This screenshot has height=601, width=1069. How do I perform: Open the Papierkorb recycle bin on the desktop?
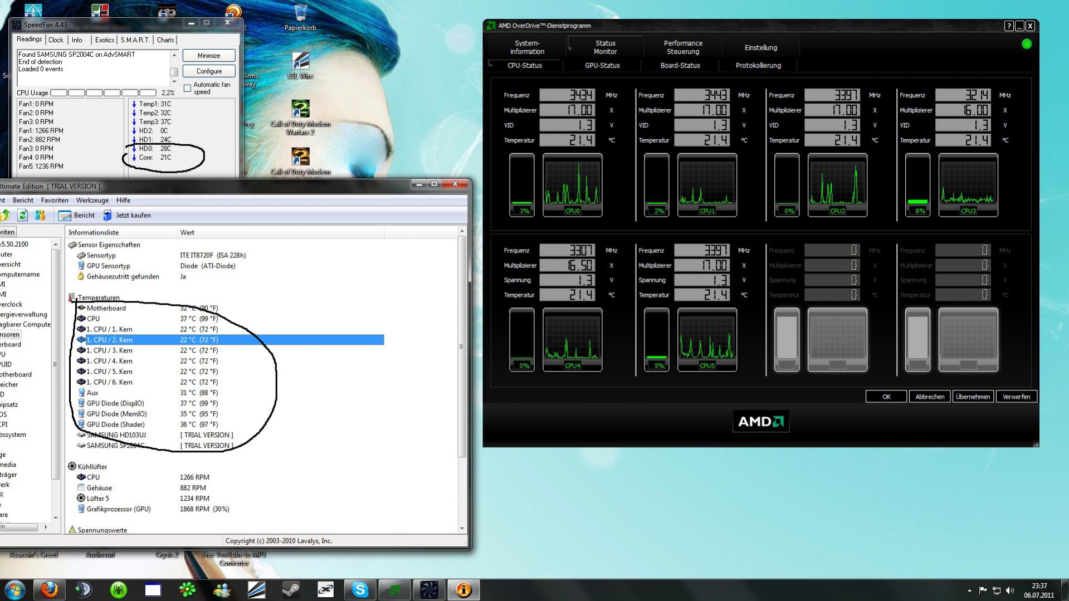point(300,18)
